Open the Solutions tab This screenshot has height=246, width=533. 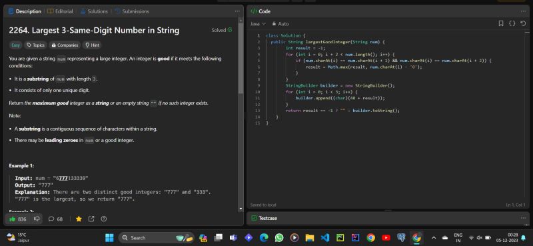click(94, 11)
